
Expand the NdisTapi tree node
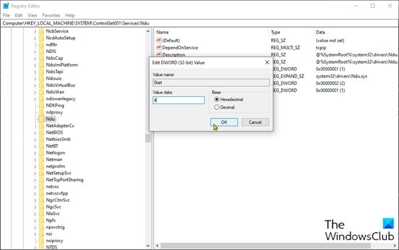click(x=35, y=72)
